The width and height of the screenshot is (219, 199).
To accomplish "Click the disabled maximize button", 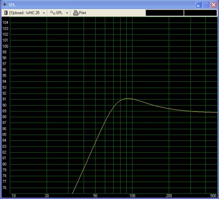I will point(206,5).
